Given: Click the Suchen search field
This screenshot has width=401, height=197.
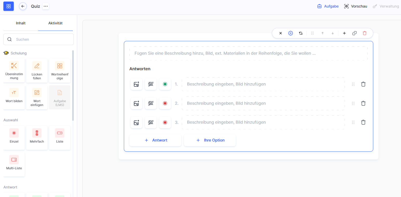Looking at the screenshot, I should tap(42, 39).
